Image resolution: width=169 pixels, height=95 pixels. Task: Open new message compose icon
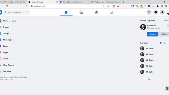(x=167, y=89)
